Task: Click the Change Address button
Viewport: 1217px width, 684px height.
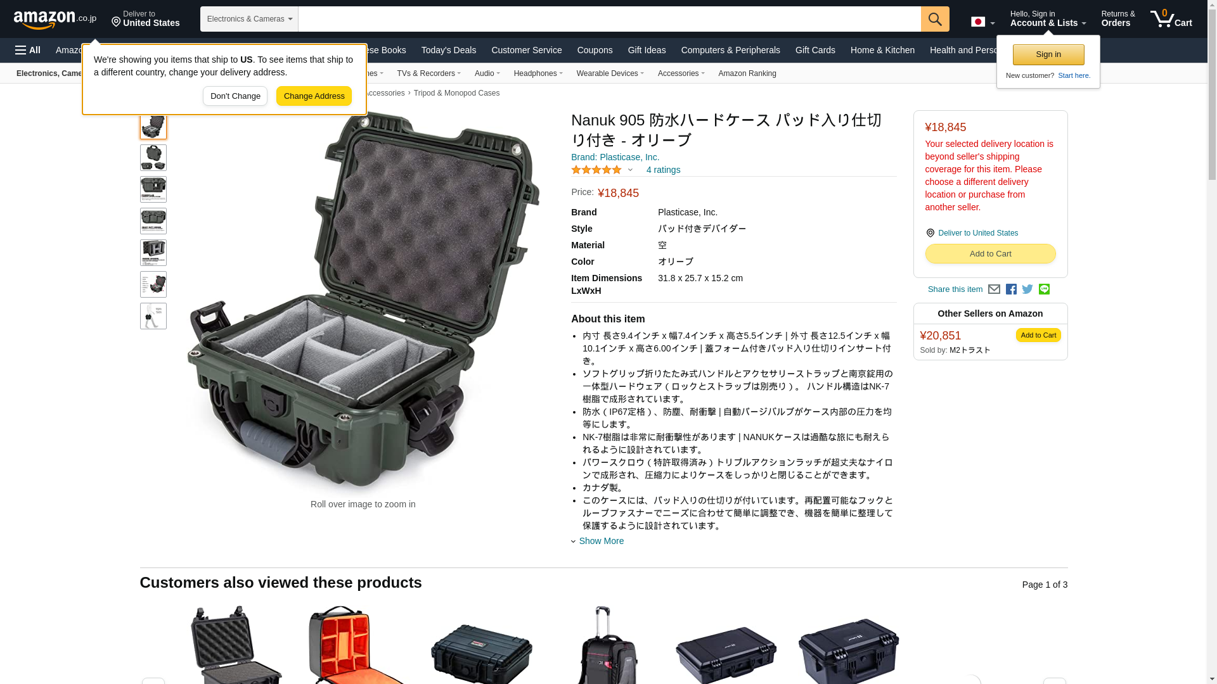Action: (314, 96)
